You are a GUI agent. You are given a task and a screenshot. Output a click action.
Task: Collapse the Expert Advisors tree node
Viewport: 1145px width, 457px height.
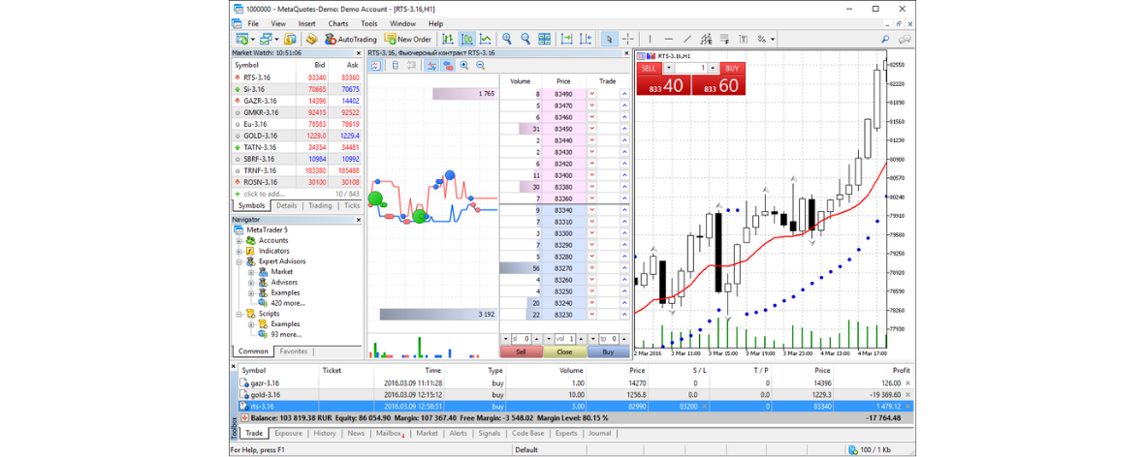239,260
